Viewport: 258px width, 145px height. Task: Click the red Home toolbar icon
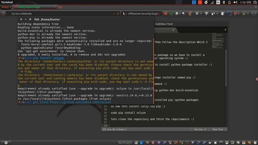(x=166, y=14)
